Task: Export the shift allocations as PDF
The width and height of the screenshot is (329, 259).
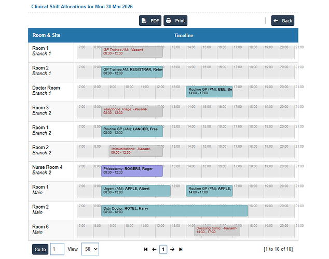Action: click(x=150, y=21)
